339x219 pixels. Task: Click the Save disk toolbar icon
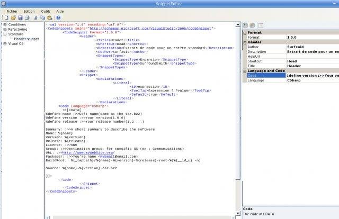[x=20, y=17]
